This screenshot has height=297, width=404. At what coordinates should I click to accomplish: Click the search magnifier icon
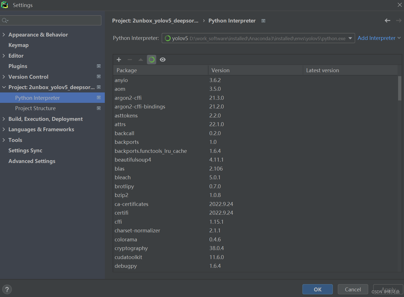pos(5,20)
